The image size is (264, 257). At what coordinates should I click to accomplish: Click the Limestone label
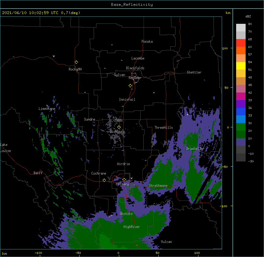pyautogui.click(x=47, y=109)
